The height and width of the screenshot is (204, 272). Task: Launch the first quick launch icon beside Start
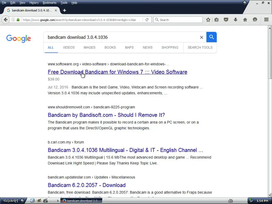click(32, 201)
